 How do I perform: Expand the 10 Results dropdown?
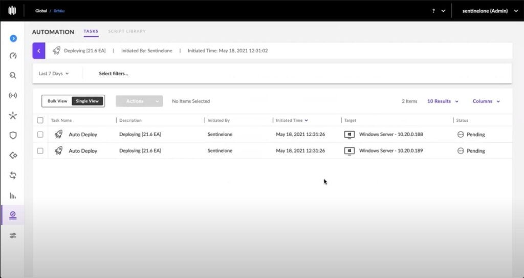tap(443, 101)
